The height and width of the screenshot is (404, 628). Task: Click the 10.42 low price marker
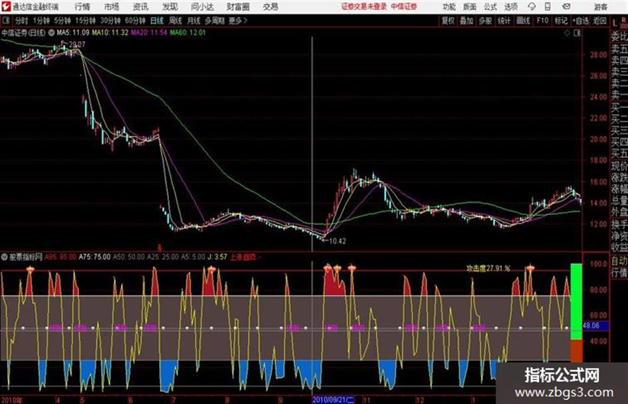pos(337,241)
